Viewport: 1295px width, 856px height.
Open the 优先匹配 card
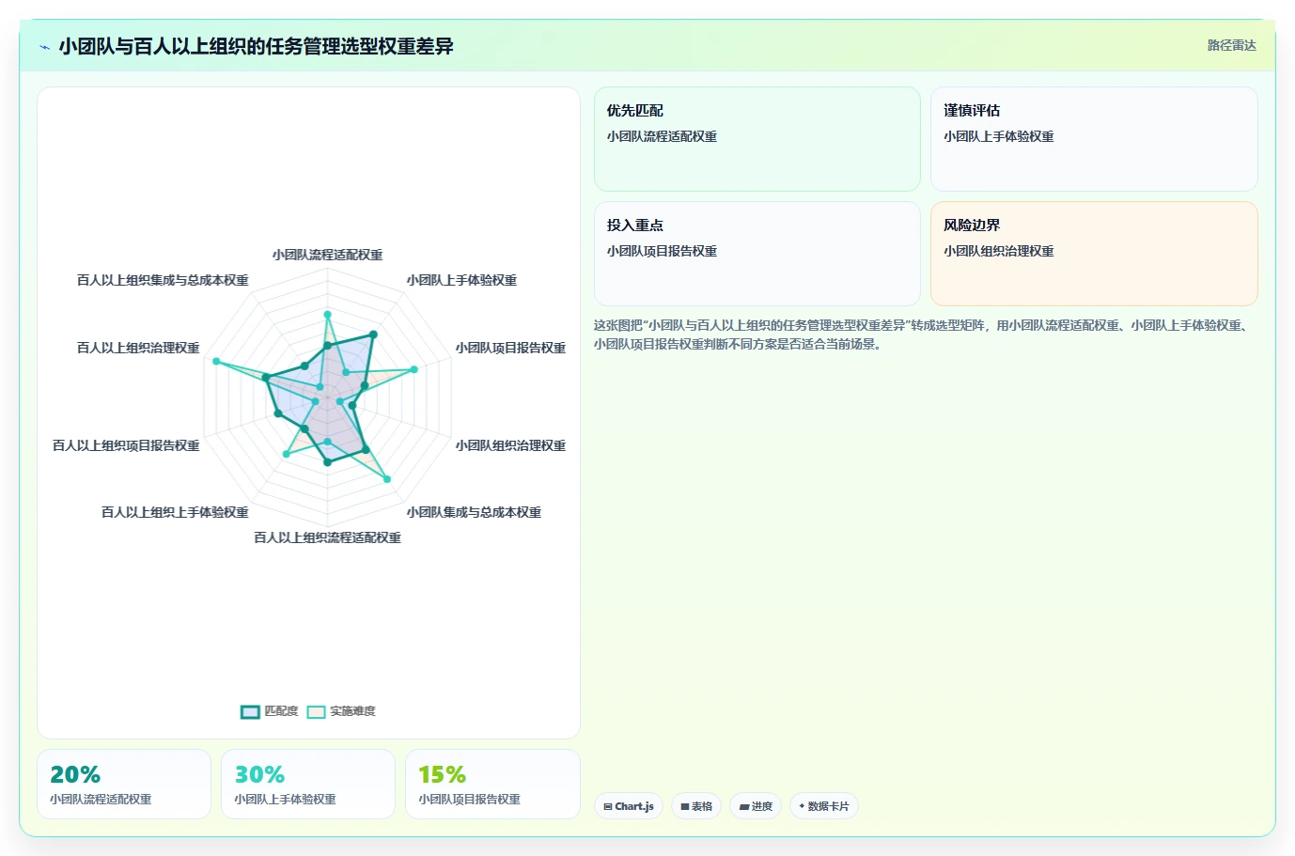point(757,139)
